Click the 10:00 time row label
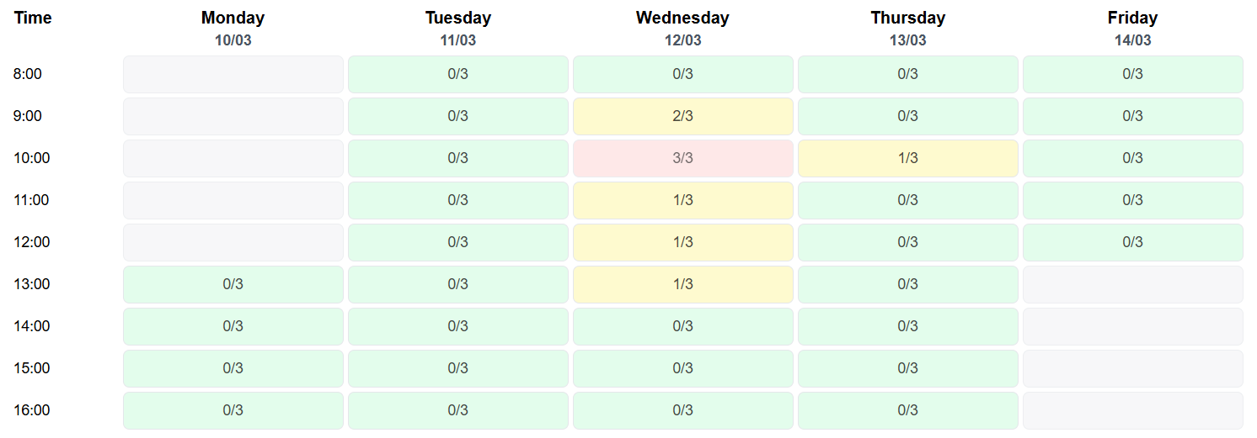This screenshot has height=438, width=1257. [32, 158]
